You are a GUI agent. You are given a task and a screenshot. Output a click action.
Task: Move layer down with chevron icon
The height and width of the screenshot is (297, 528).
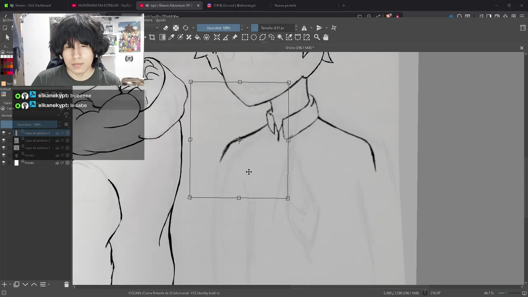tap(25, 284)
